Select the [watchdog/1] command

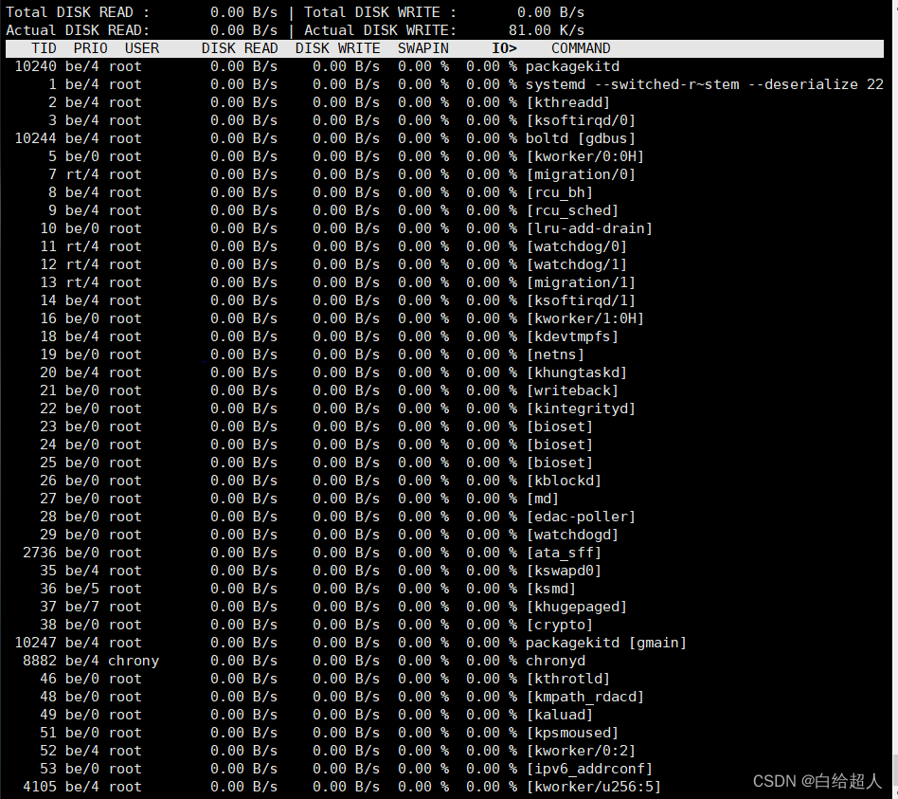[577, 264]
